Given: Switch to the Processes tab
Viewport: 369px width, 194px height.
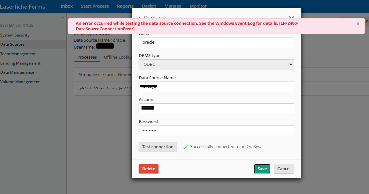Looking at the screenshot, I should (x=87, y=57).
